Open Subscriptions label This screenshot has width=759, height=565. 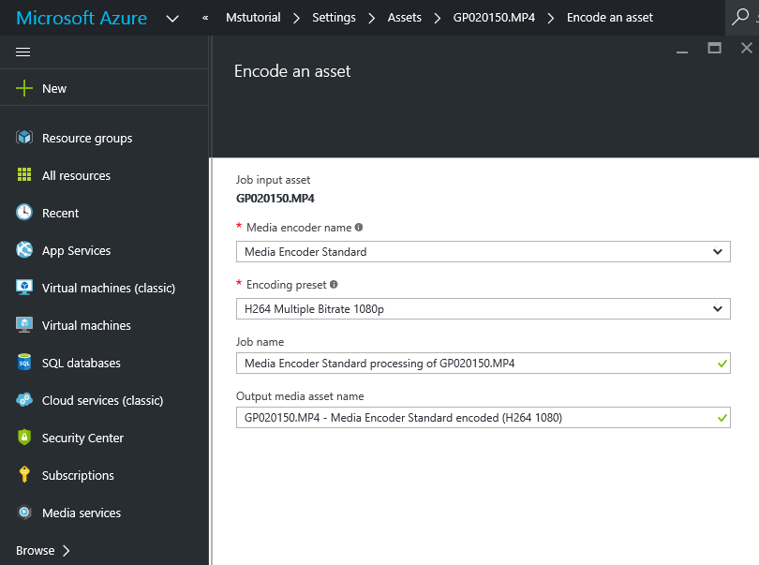coord(78,475)
